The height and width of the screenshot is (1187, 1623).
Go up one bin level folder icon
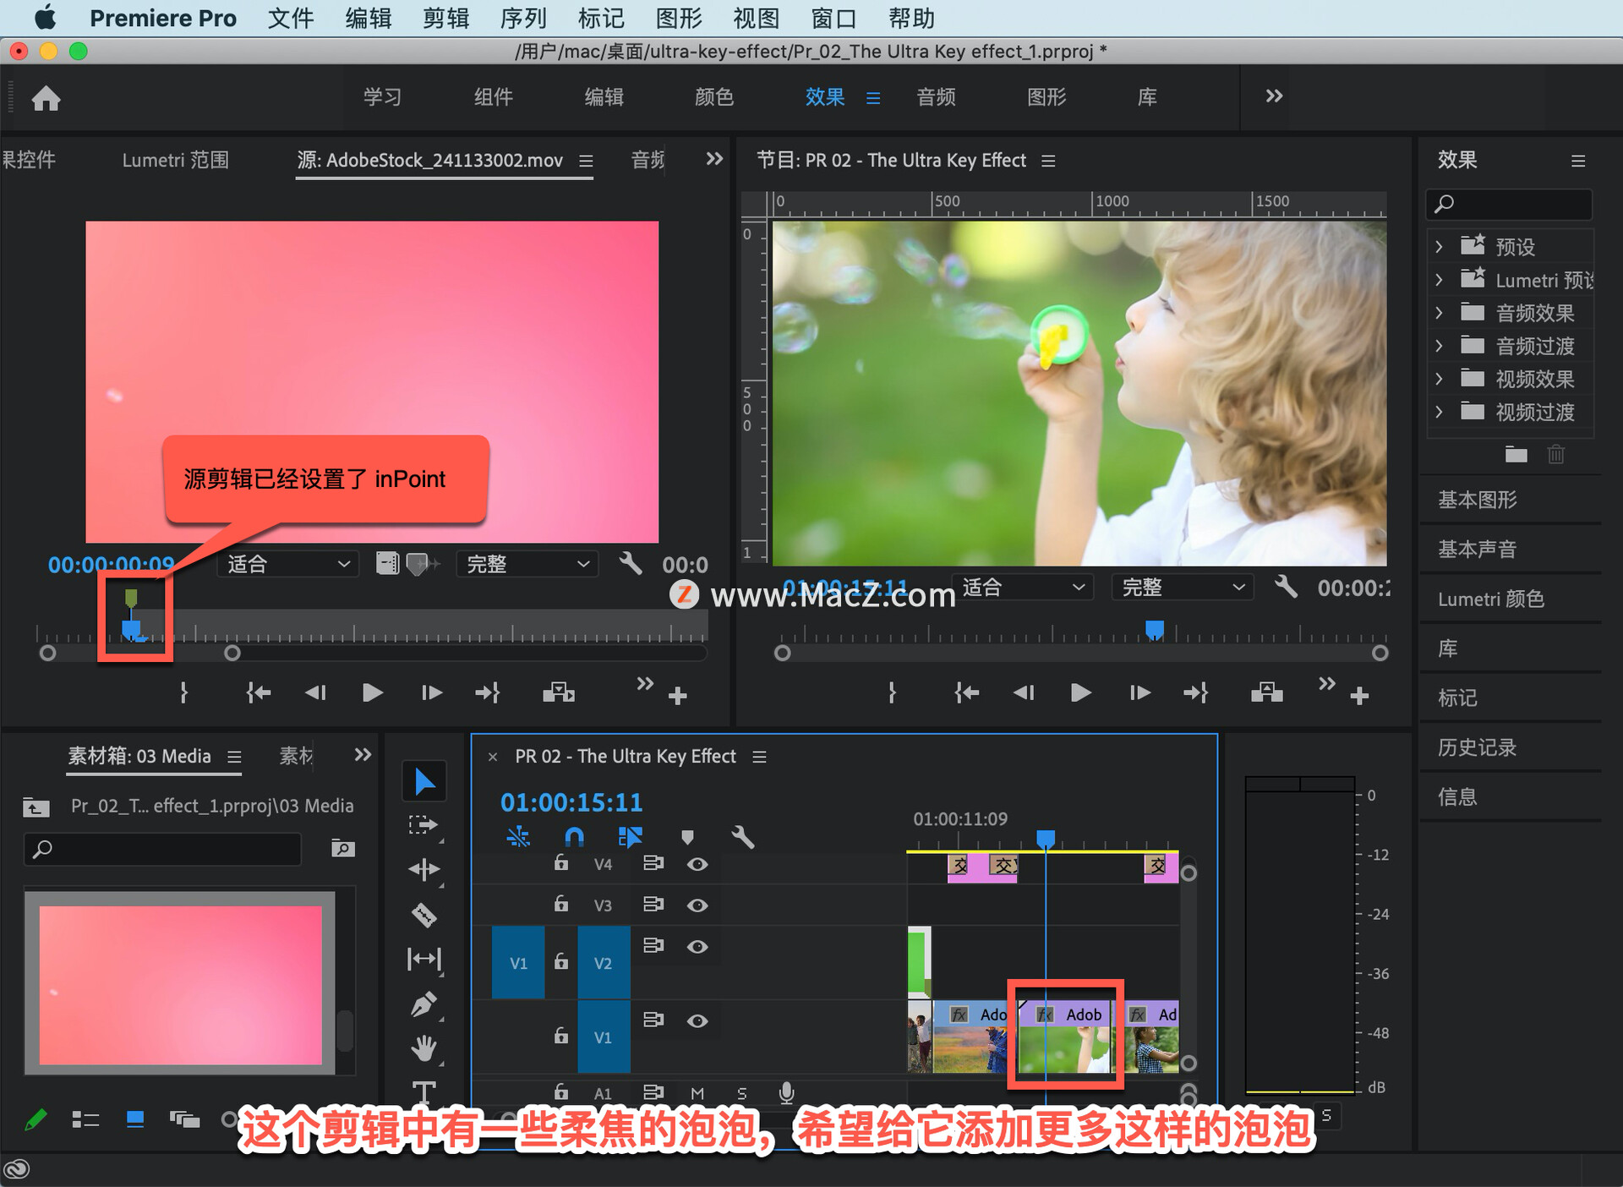(36, 807)
